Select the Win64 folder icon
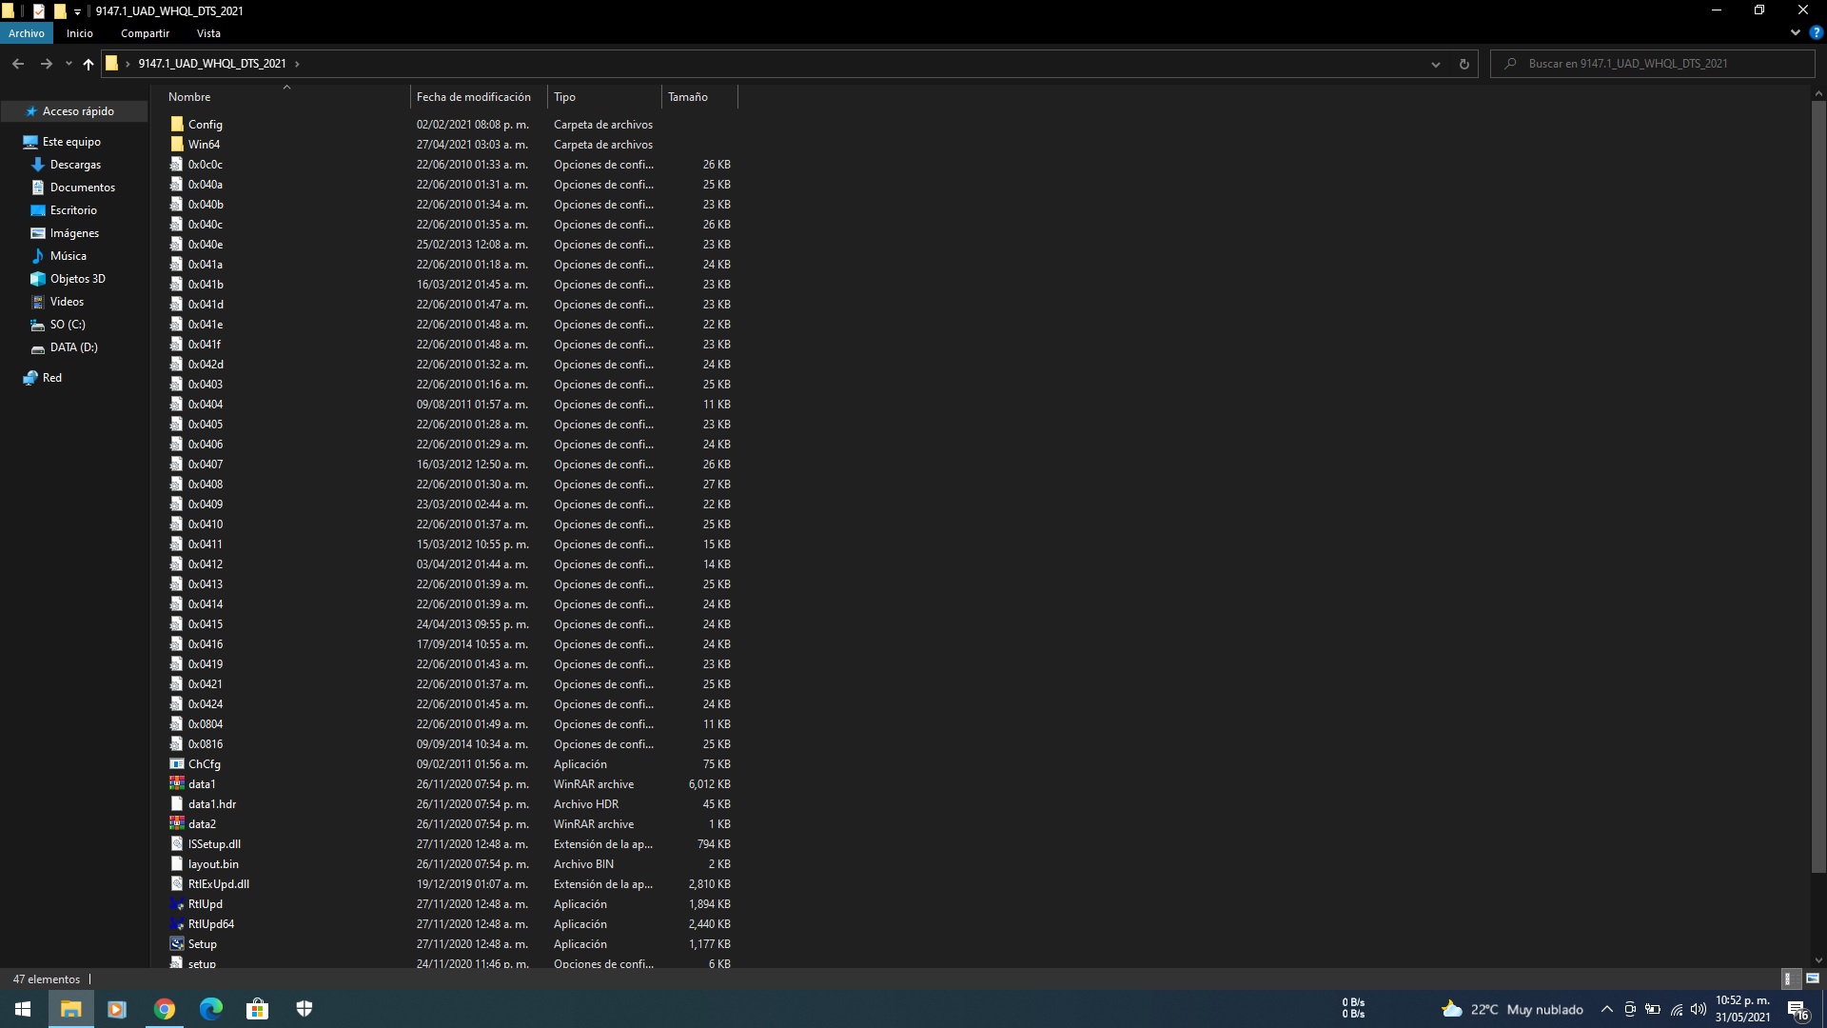This screenshot has height=1028, width=1827. 177,145
